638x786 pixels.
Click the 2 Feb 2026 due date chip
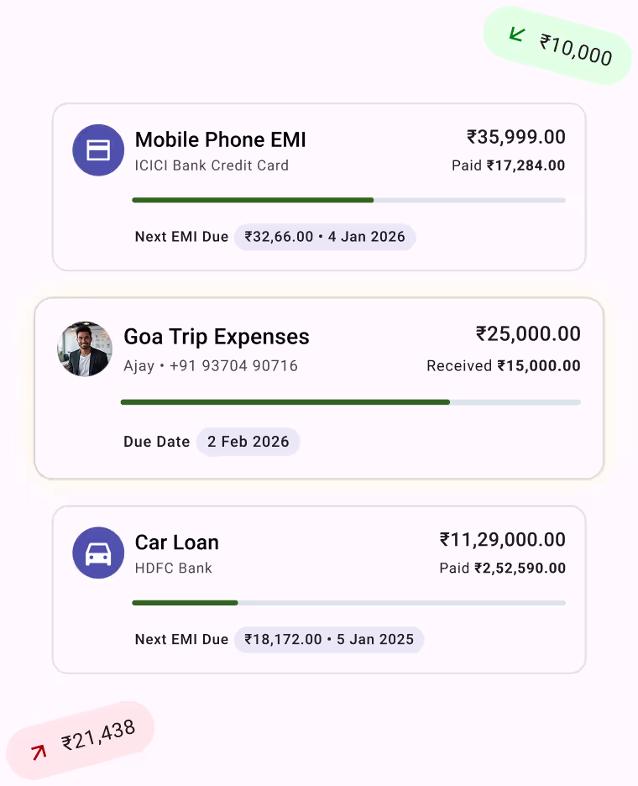click(248, 442)
